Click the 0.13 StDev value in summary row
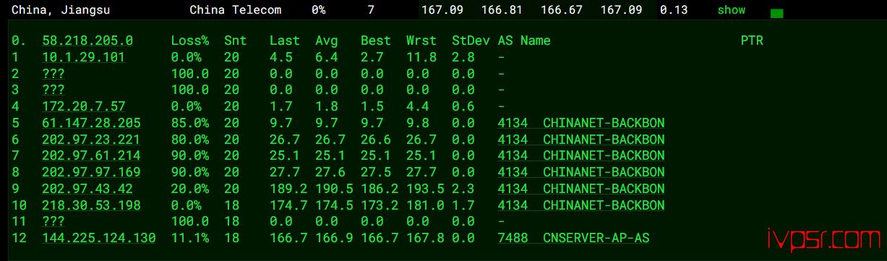This screenshot has width=887, height=261. [x=674, y=10]
